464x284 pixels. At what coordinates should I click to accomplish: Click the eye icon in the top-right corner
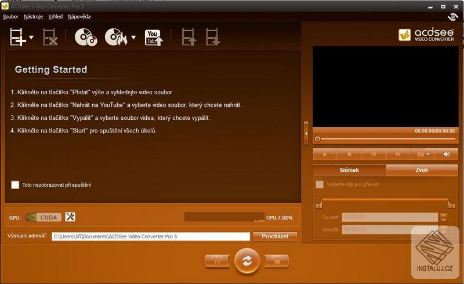(453, 17)
